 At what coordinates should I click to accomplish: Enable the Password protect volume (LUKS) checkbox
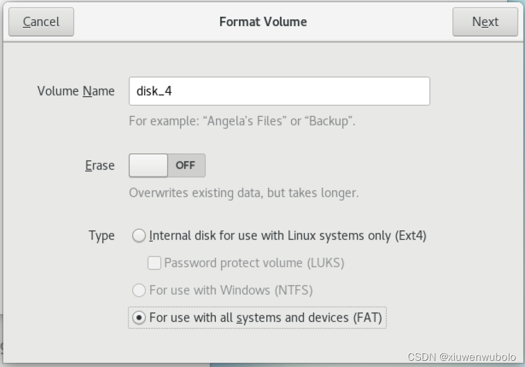153,263
